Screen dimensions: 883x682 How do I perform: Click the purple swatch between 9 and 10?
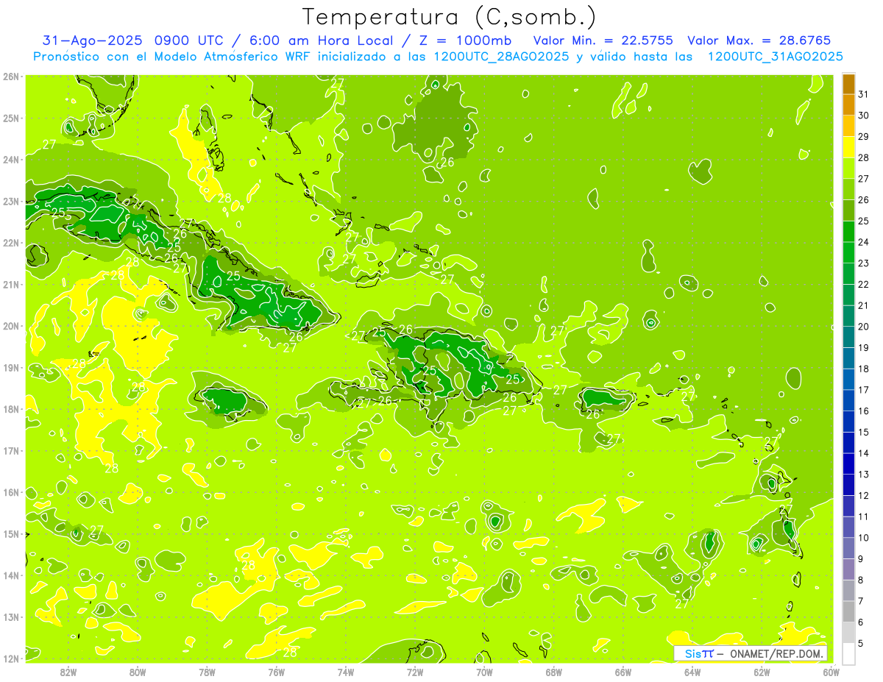848,548
